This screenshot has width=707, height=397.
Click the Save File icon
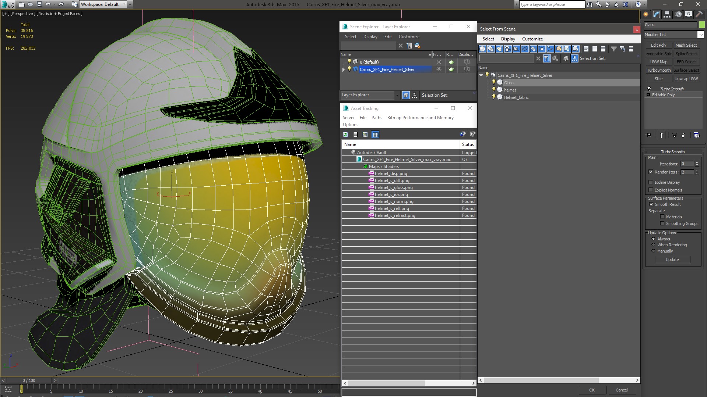click(39, 4)
